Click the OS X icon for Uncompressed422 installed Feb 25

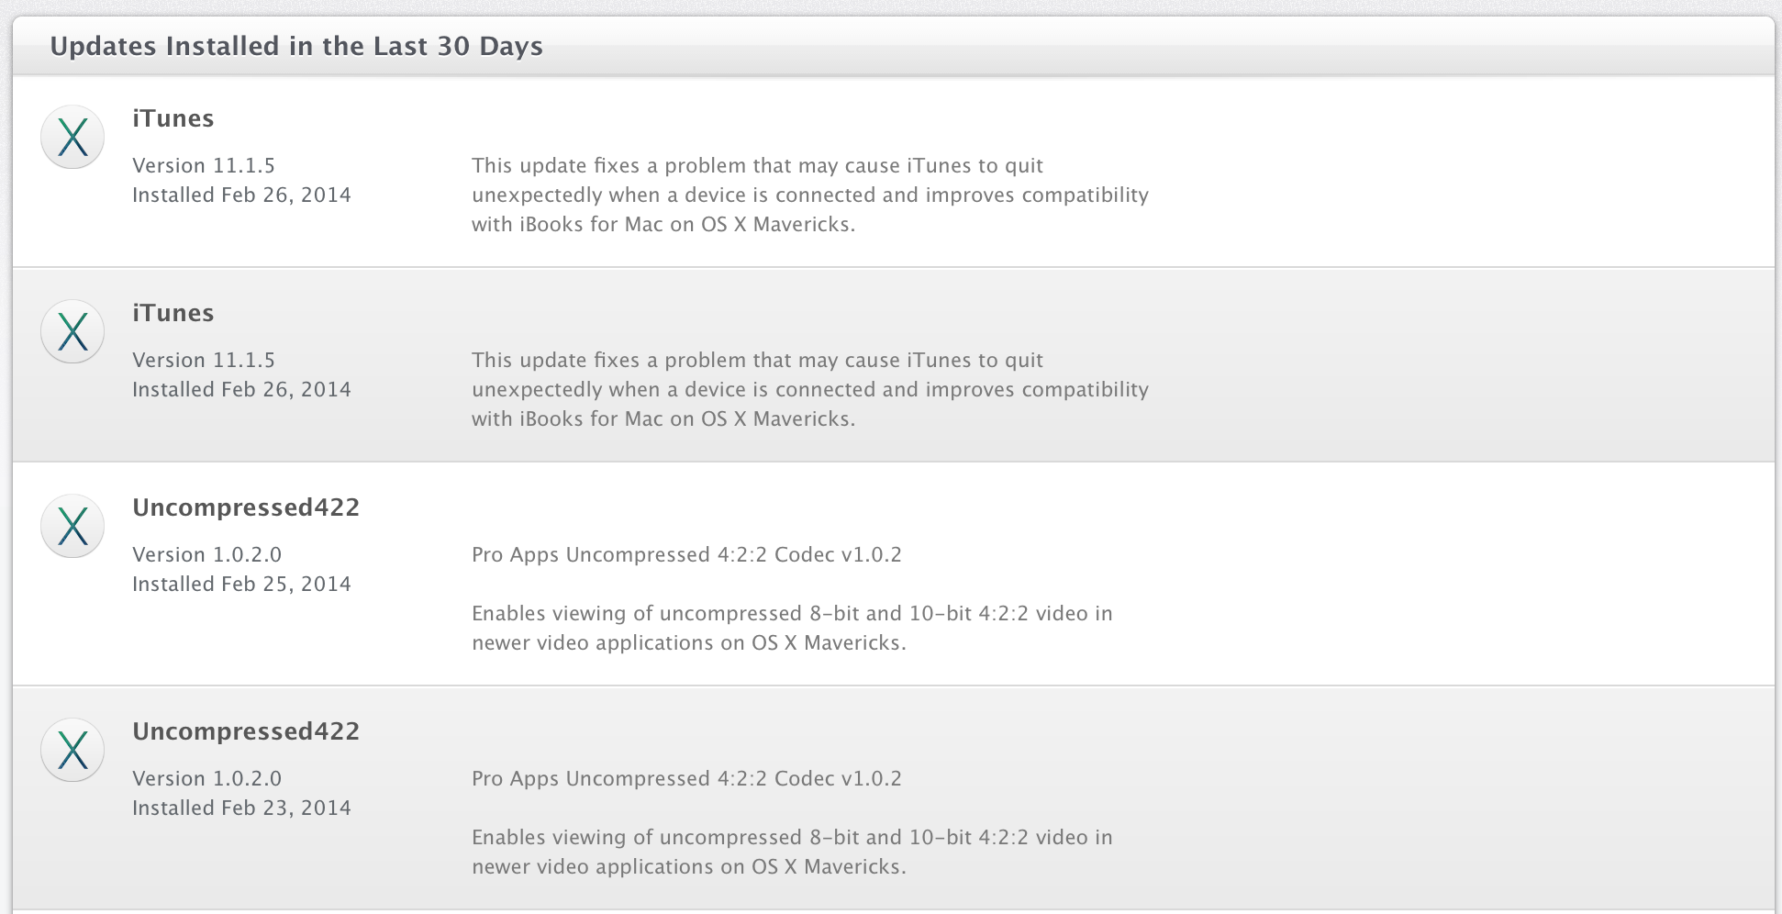[72, 526]
